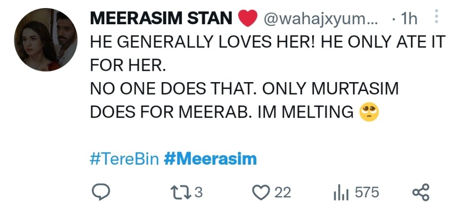Click the tweet text HE GENERALLY LOVES HER
Screen dimensions: 460x214
pyautogui.click(x=203, y=43)
